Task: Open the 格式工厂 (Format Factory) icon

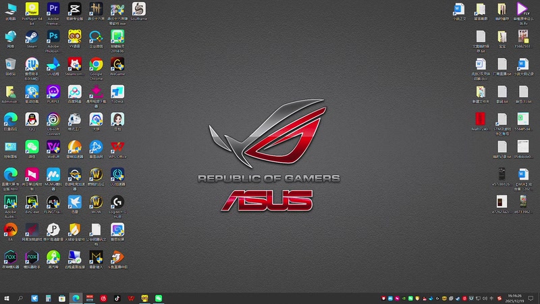Action: pos(74,122)
